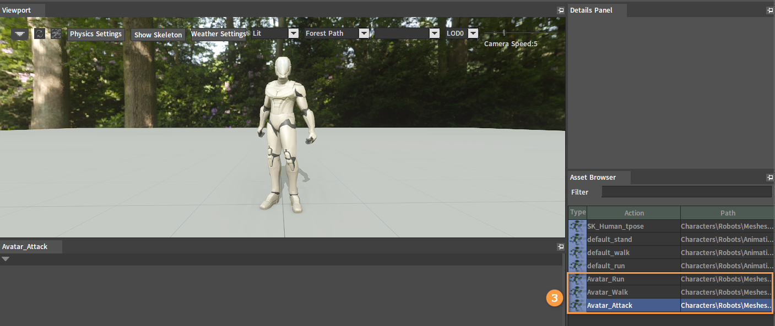Expand the empty dropdown beside Forest Path

tap(434, 34)
